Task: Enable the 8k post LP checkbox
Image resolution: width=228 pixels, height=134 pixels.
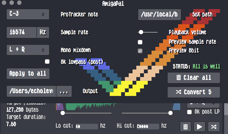Action: click(x=189, y=112)
